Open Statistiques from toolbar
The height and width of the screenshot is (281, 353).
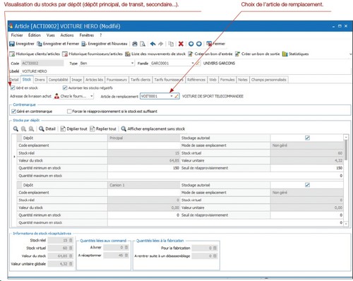[x=295, y=54]
